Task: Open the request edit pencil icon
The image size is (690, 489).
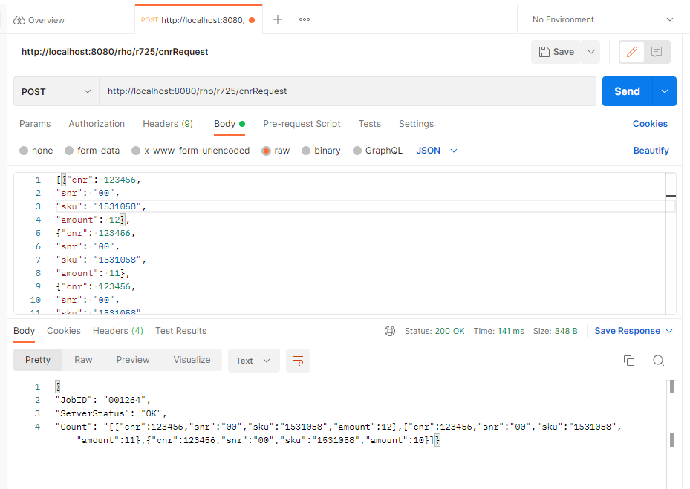Action: click(632, 51)
